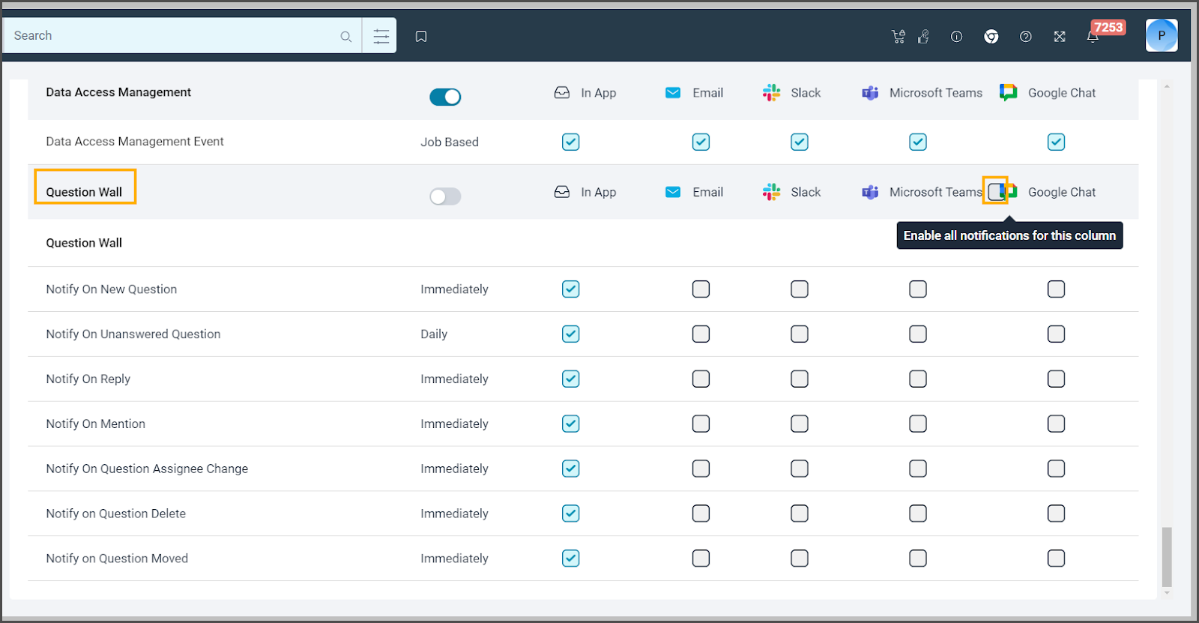Enable all Google Chat Question Wall notifications

pyautogui.click(x=995, y=192)
